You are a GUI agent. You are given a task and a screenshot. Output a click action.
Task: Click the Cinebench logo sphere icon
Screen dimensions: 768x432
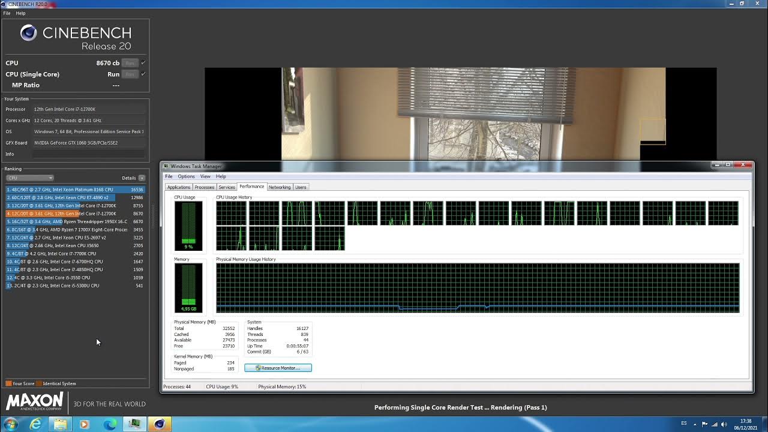click(28, 33)
